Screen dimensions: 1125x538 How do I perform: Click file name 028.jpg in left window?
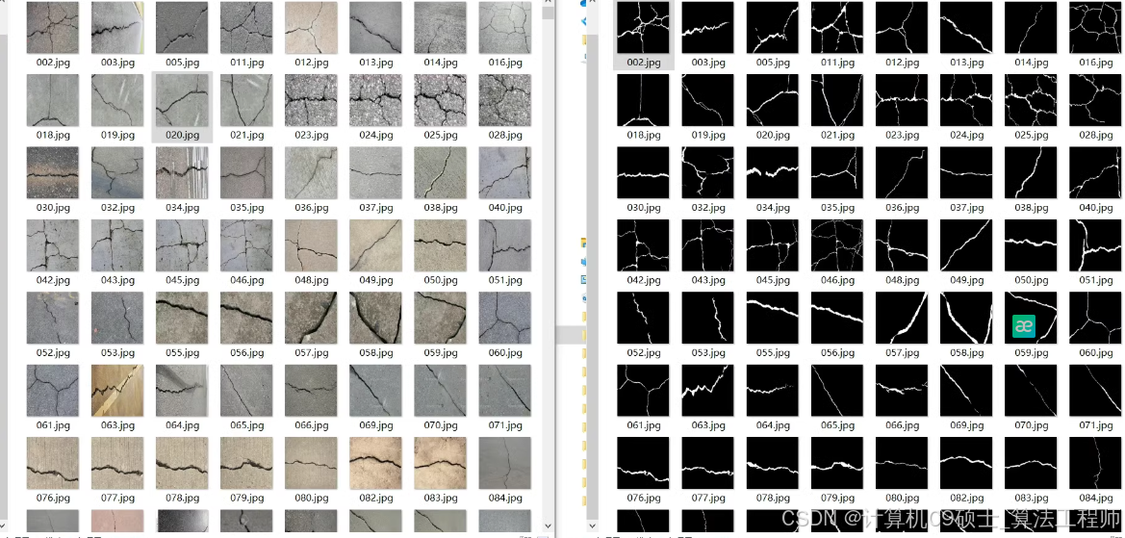click(x=505, y=135)
